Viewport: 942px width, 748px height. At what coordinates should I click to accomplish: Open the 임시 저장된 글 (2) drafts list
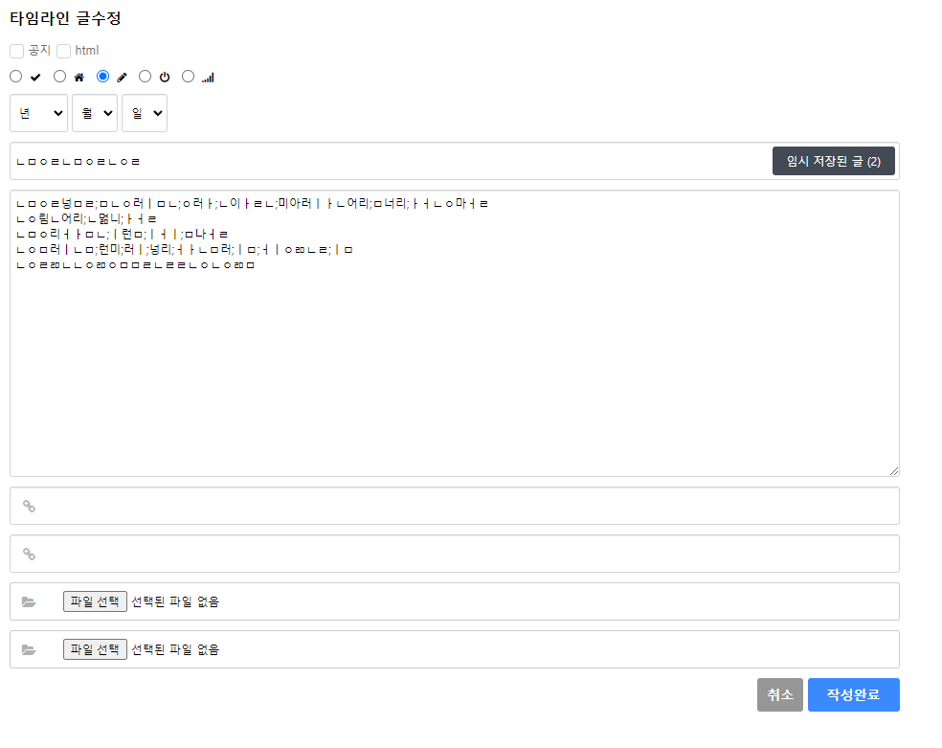coord(833,161)
